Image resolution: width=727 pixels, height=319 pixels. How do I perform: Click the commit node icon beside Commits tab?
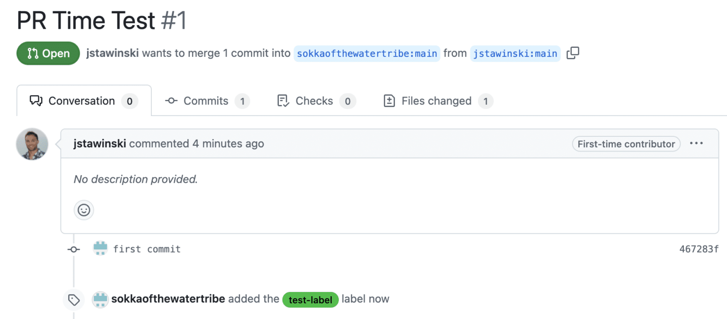(x=170, y=101)
